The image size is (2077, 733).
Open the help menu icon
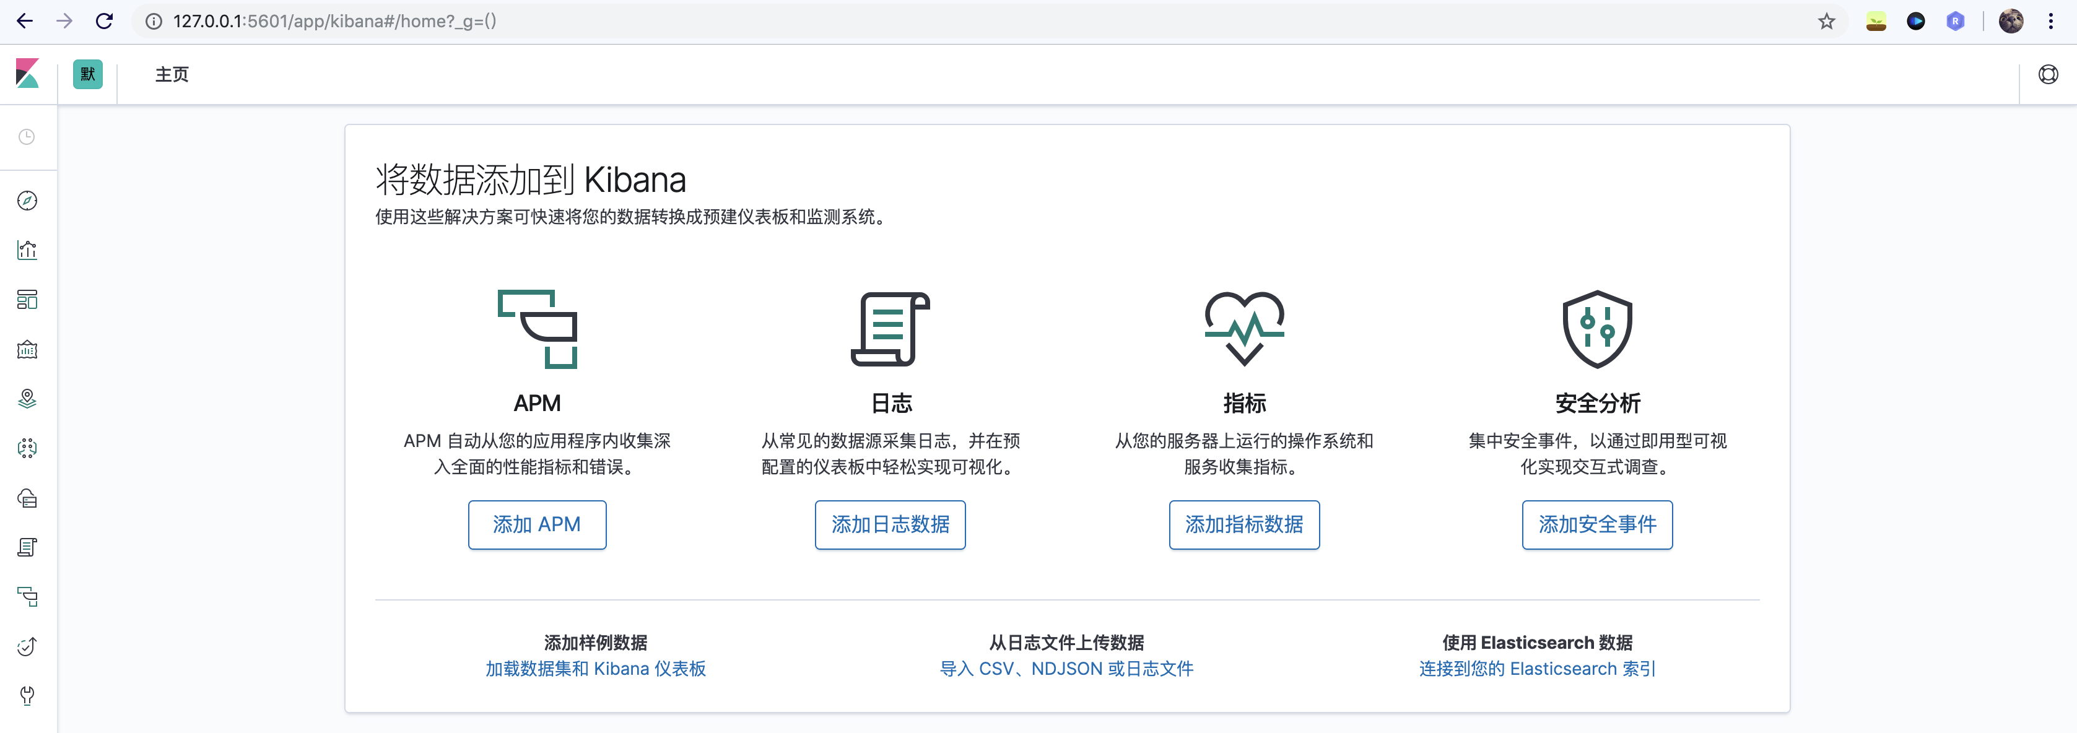pos(2048,74)
